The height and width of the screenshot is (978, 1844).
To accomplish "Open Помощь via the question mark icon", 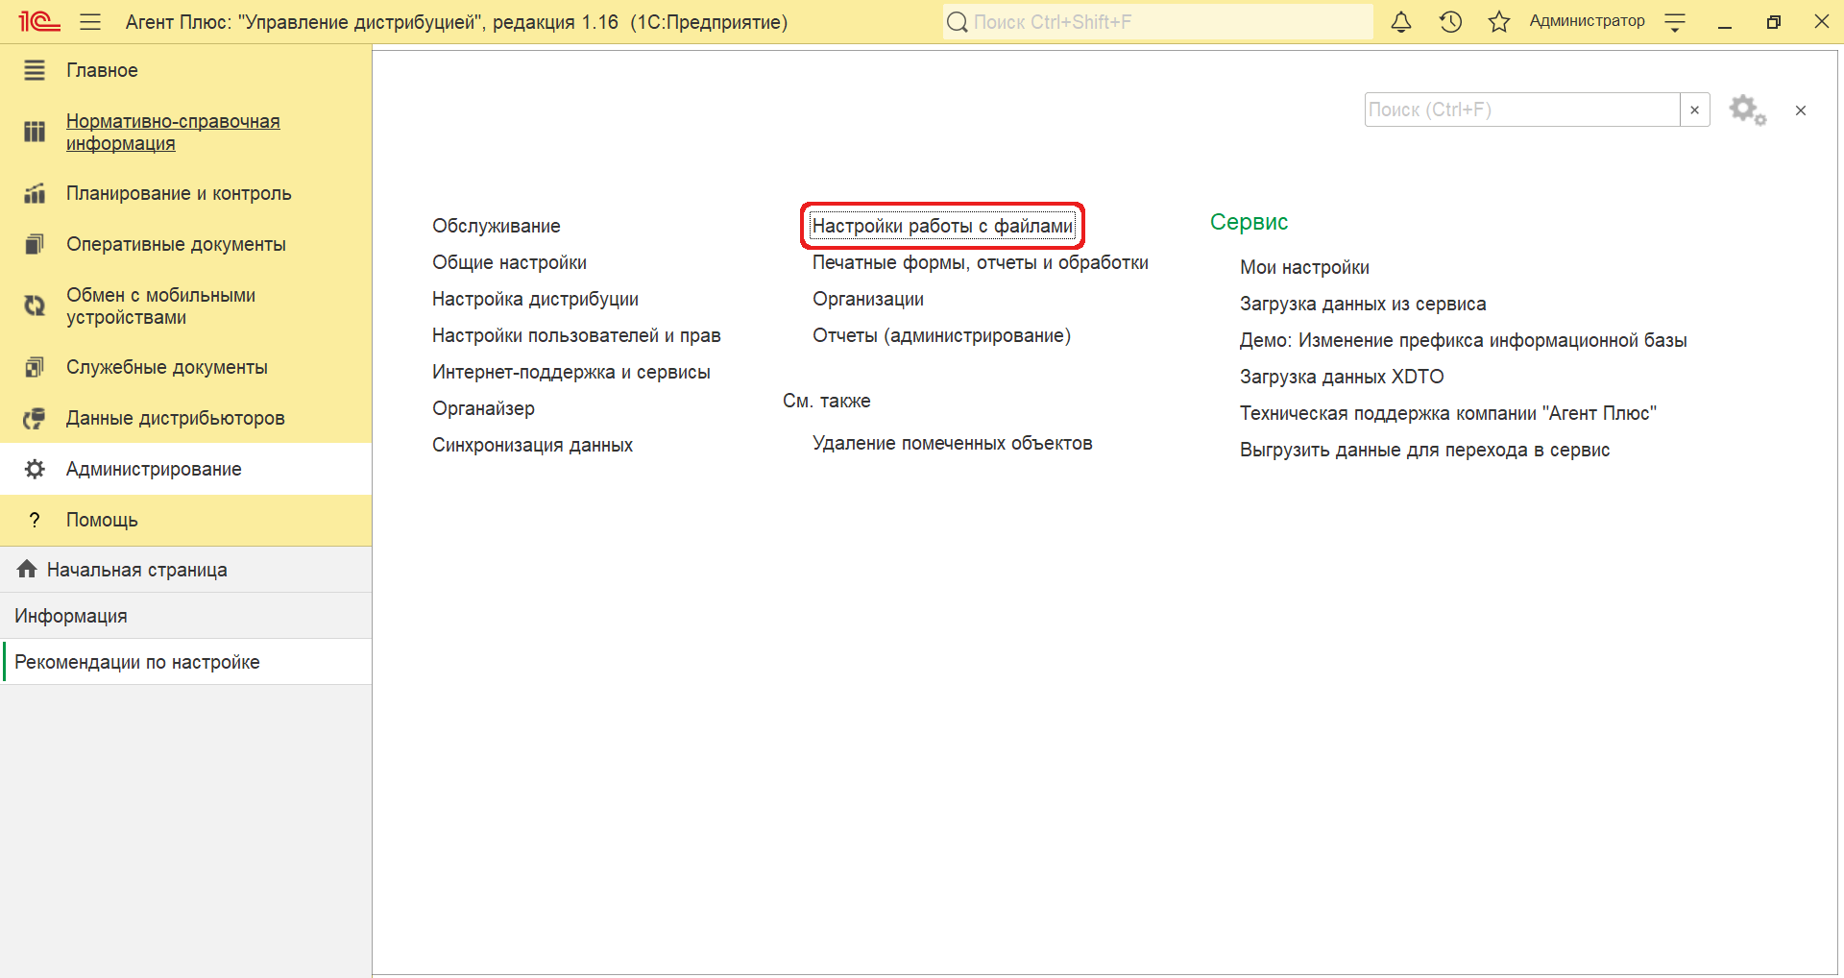I will (x=35, y=520).
